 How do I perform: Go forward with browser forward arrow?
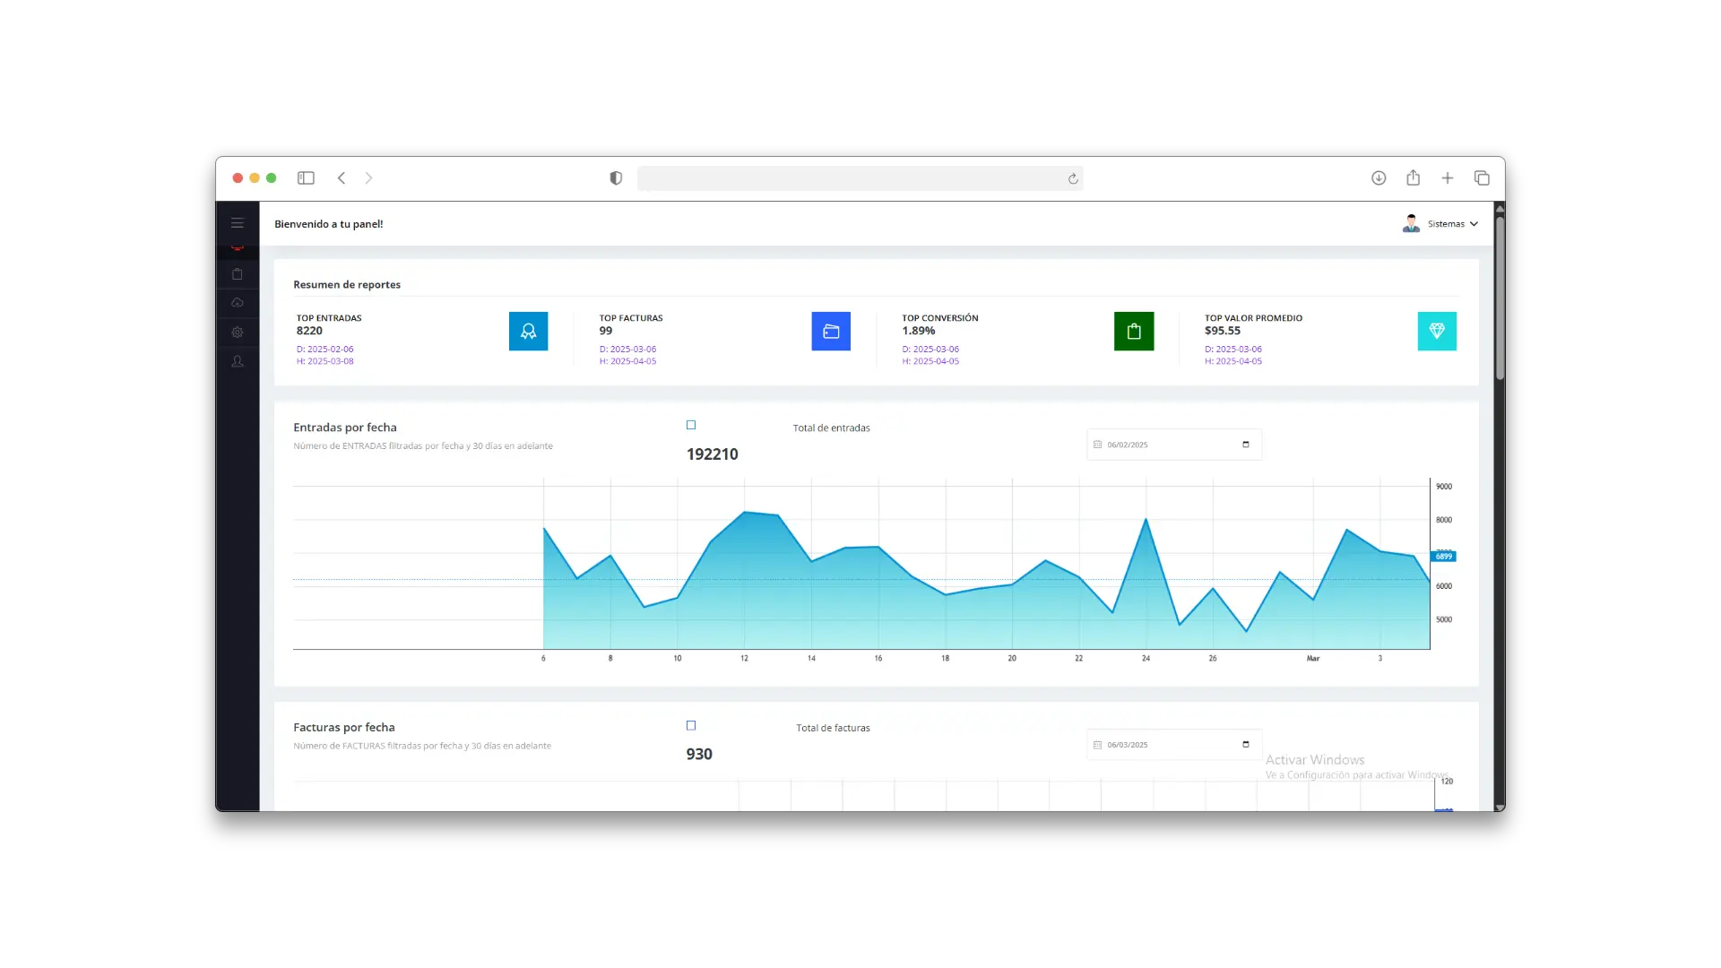click(x=368, y=178)
